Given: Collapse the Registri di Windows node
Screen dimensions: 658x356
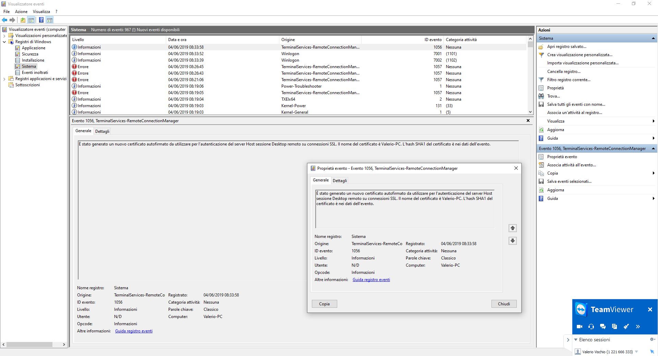Looking at the screenshot, I should [4, 42].
